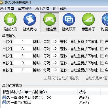Enable checkbox for key 1 row
This screenshot has width=108, height=108.
pos(102,42)
